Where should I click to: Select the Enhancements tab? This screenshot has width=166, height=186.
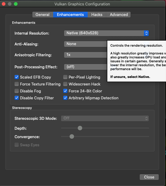(70, 14)
